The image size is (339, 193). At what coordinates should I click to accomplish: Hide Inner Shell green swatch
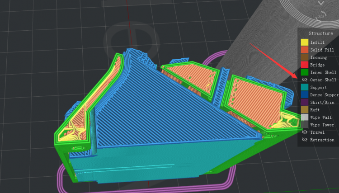(x=304, y=72)
